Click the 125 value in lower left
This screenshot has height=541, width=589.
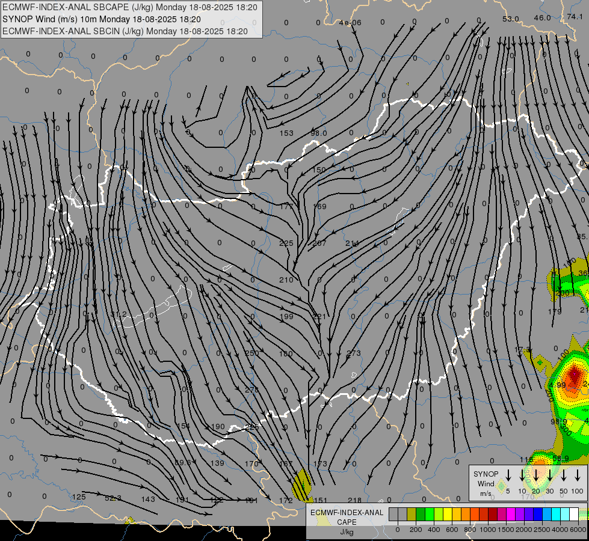[x=79, y=497]
